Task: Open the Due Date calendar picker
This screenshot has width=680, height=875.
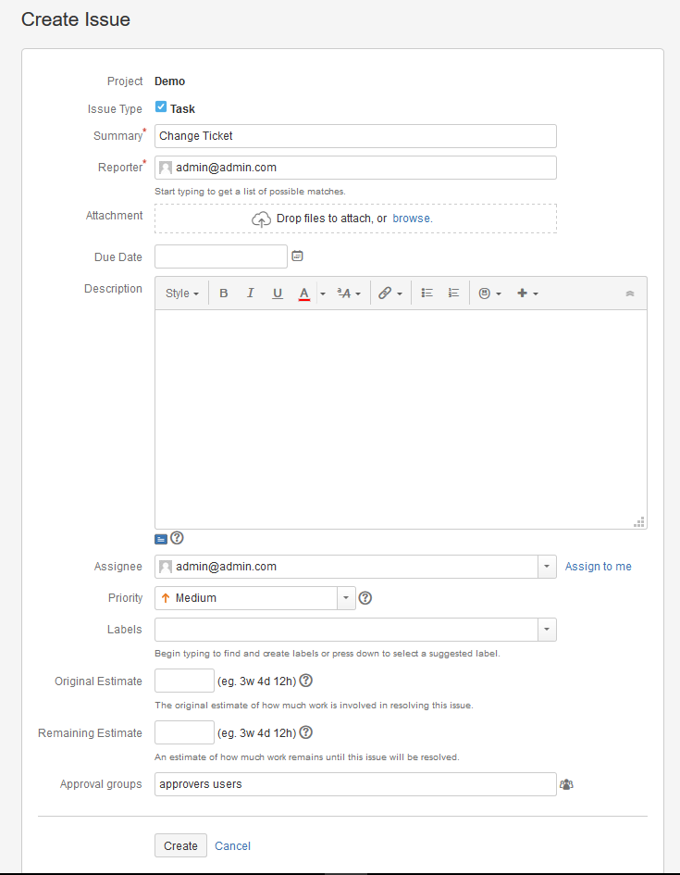Action: [298, 256]
